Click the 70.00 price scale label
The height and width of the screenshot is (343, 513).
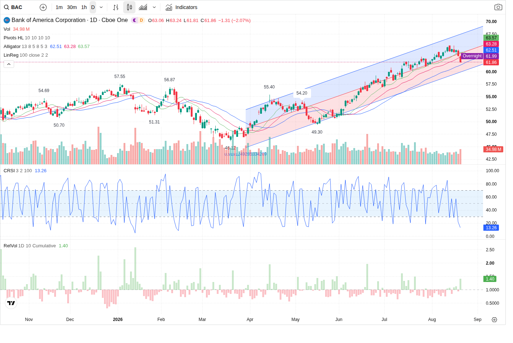[491, 22]
